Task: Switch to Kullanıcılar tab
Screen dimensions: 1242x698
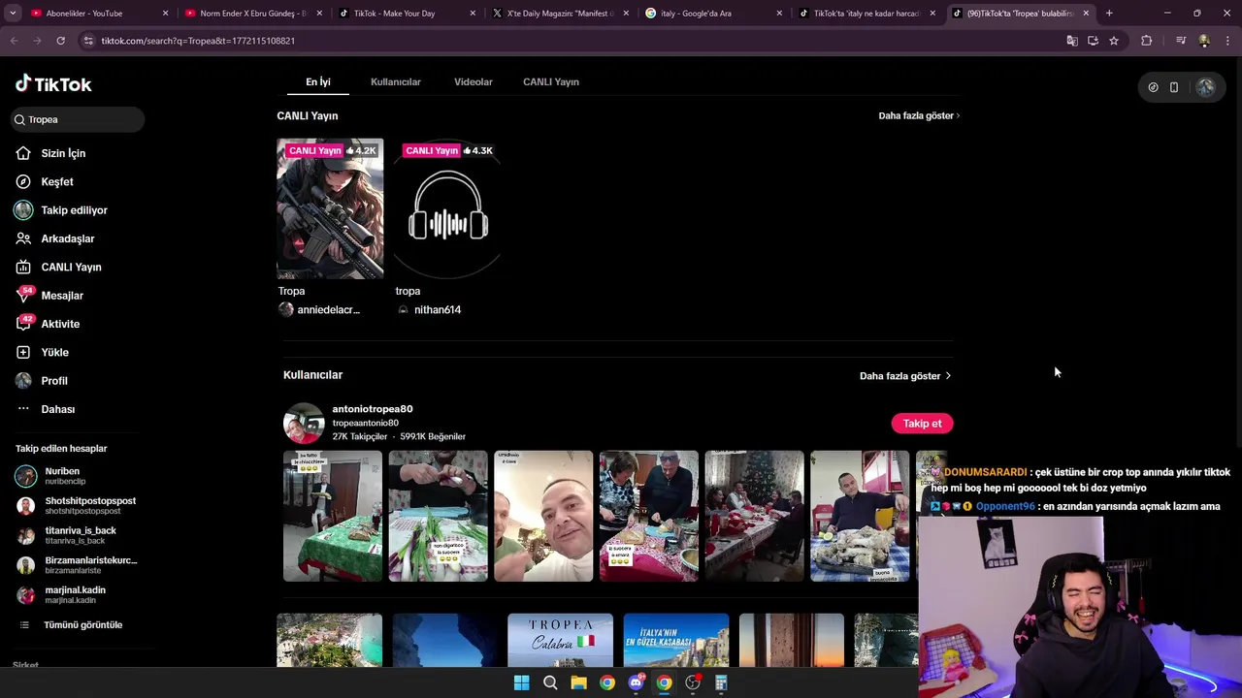Action: pos(396,81)
